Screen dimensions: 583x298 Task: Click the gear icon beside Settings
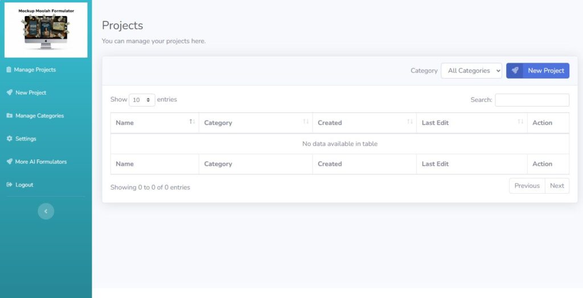pos(10,139)
